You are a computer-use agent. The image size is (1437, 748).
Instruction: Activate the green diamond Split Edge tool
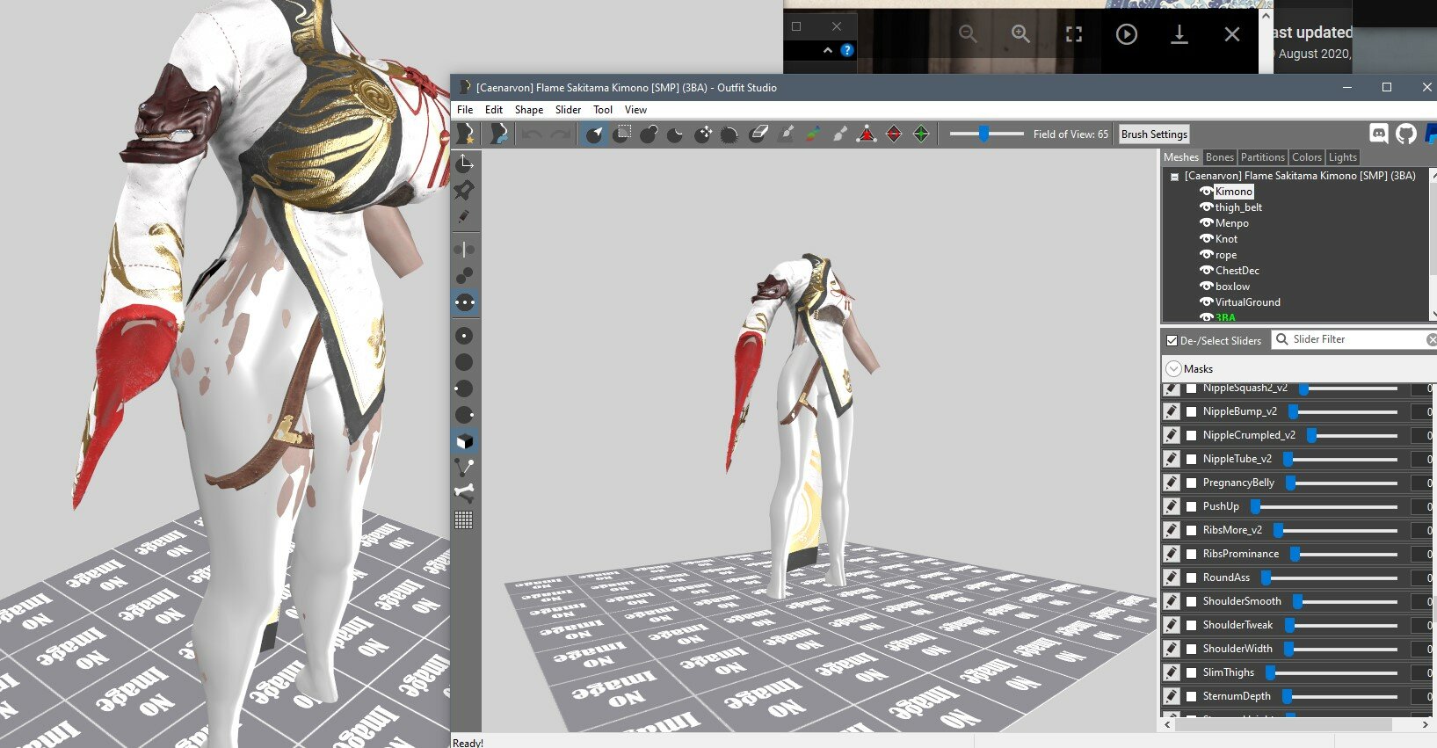[921, 134]
